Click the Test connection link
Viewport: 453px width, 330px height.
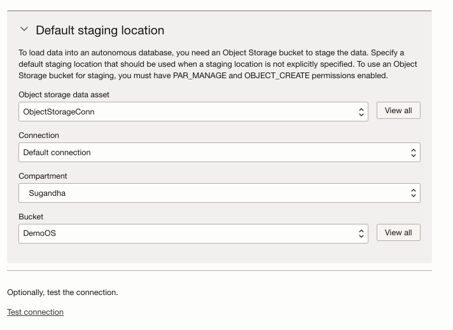(x=35, y=312)
